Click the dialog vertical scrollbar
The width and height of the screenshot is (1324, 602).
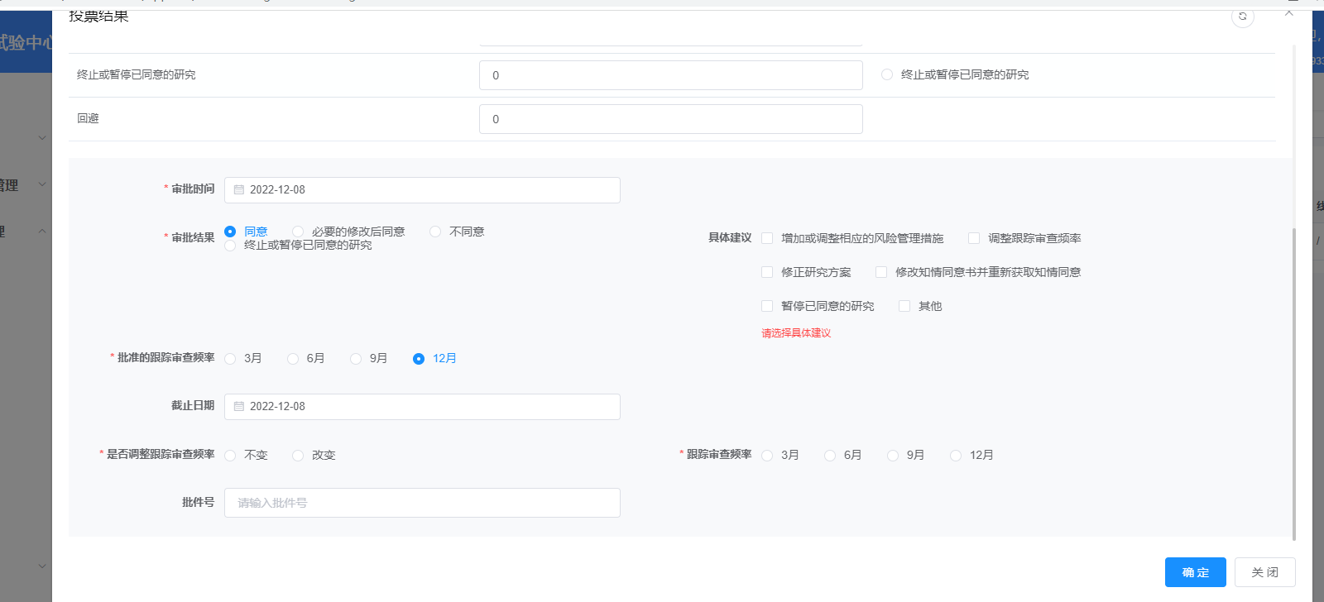(1294, 384)
